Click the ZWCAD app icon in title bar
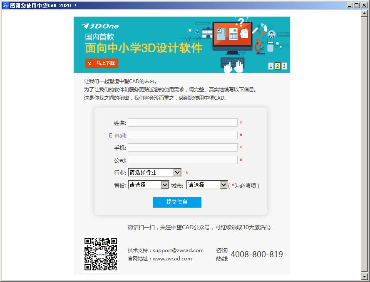 point(6,5)
